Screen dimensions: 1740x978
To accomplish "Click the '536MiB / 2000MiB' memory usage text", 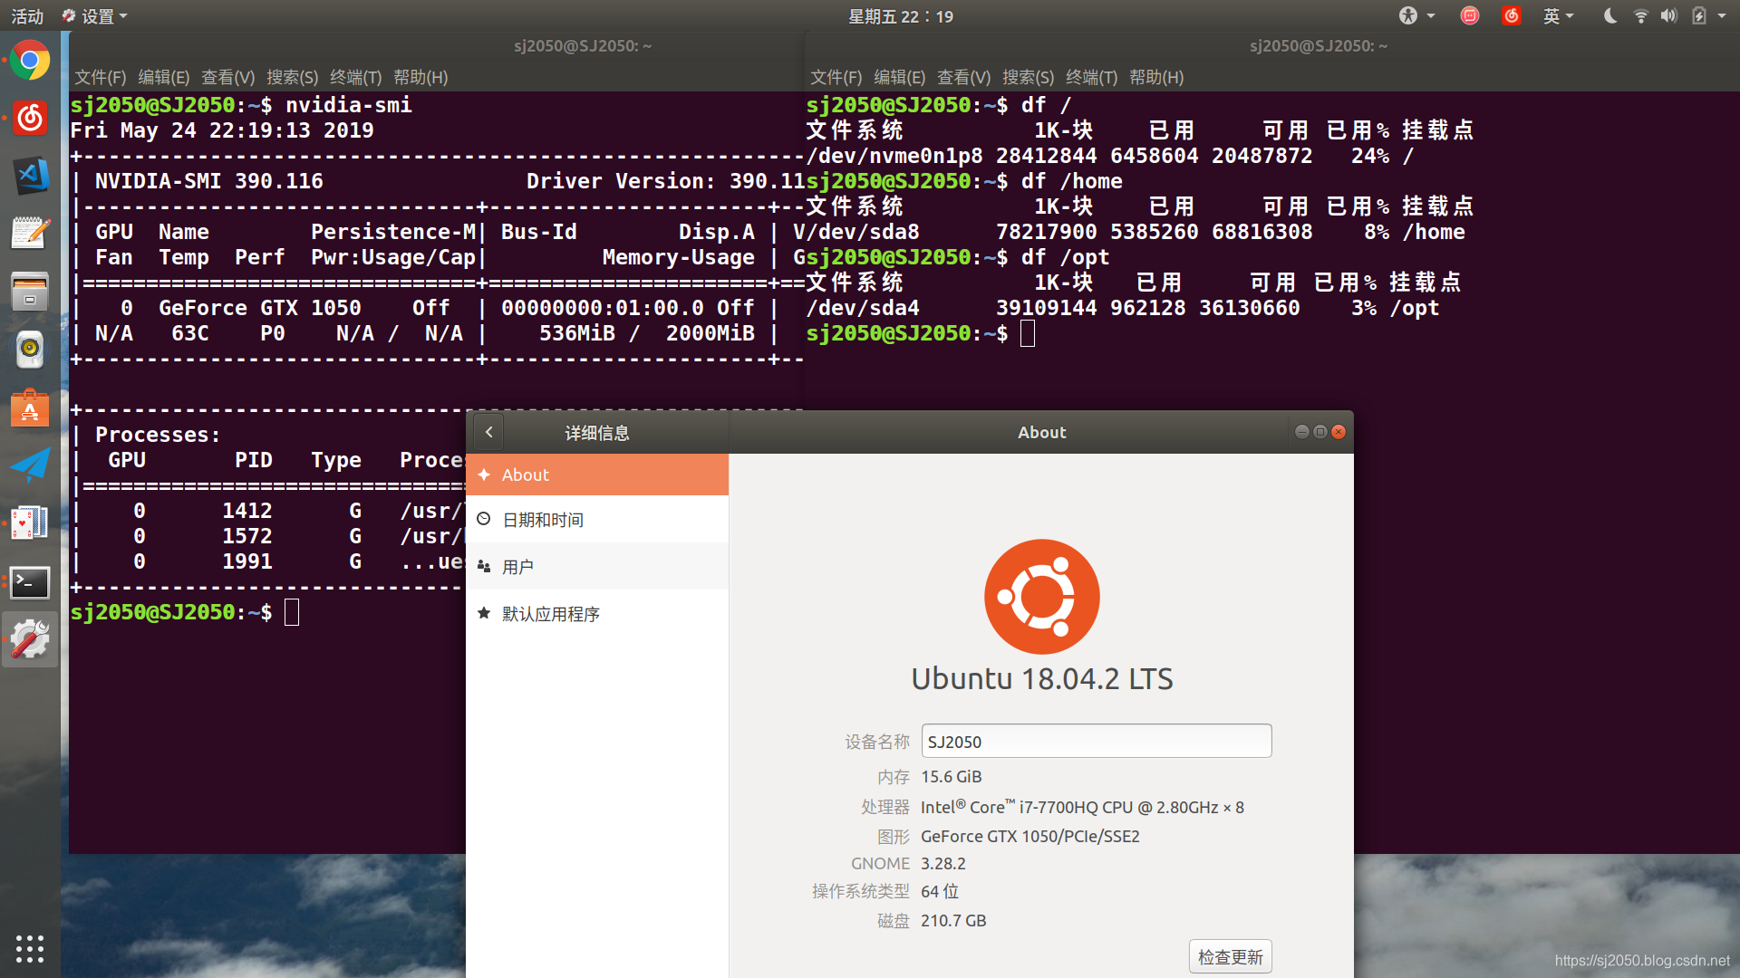I will [647, 333].
